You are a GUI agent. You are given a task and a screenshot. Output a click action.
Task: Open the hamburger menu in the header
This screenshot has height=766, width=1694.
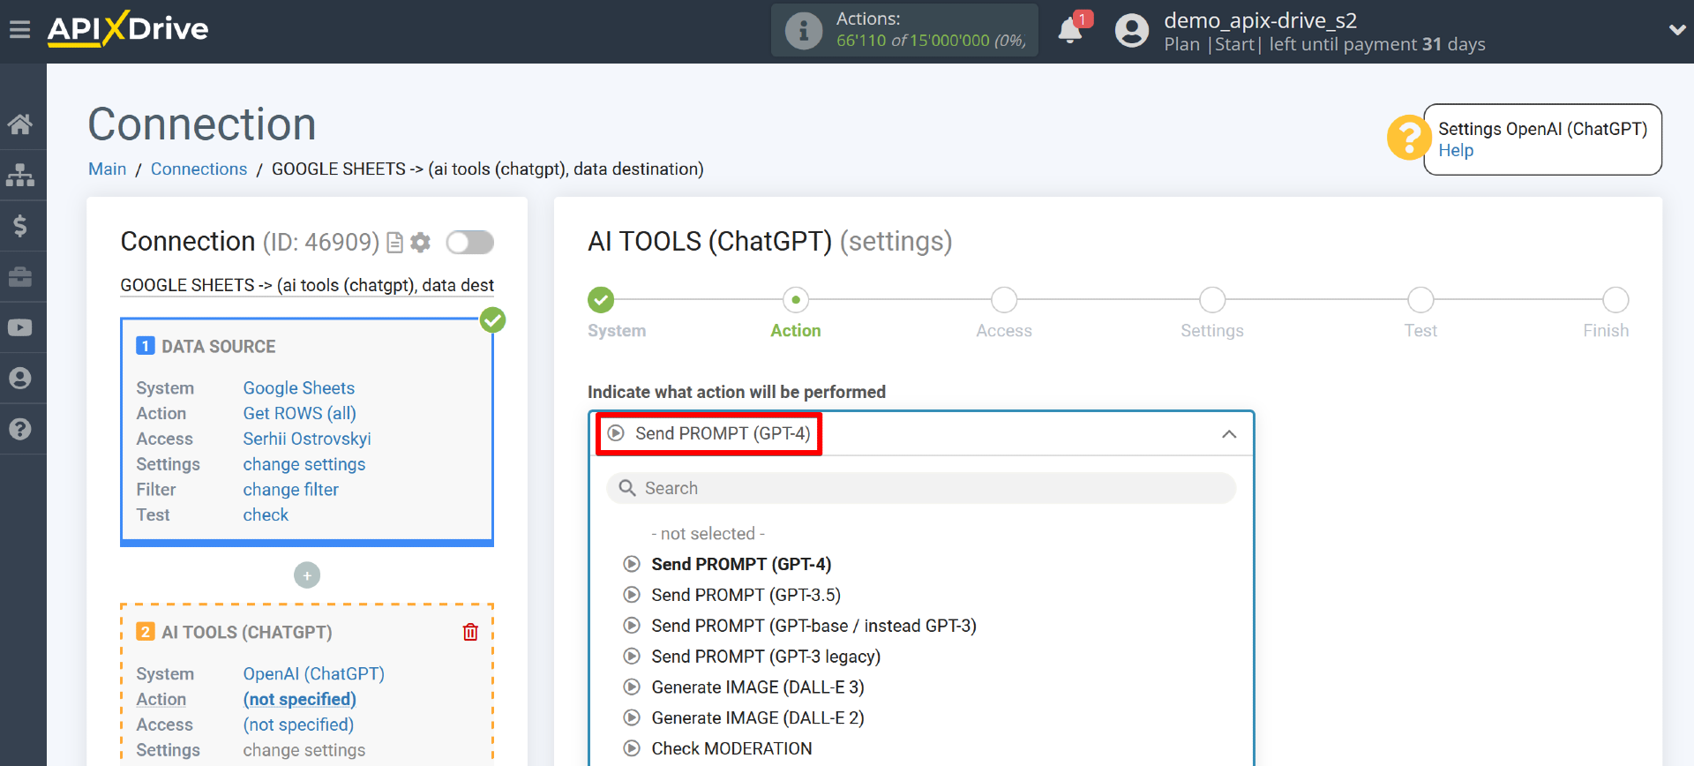tap(19, 30)
